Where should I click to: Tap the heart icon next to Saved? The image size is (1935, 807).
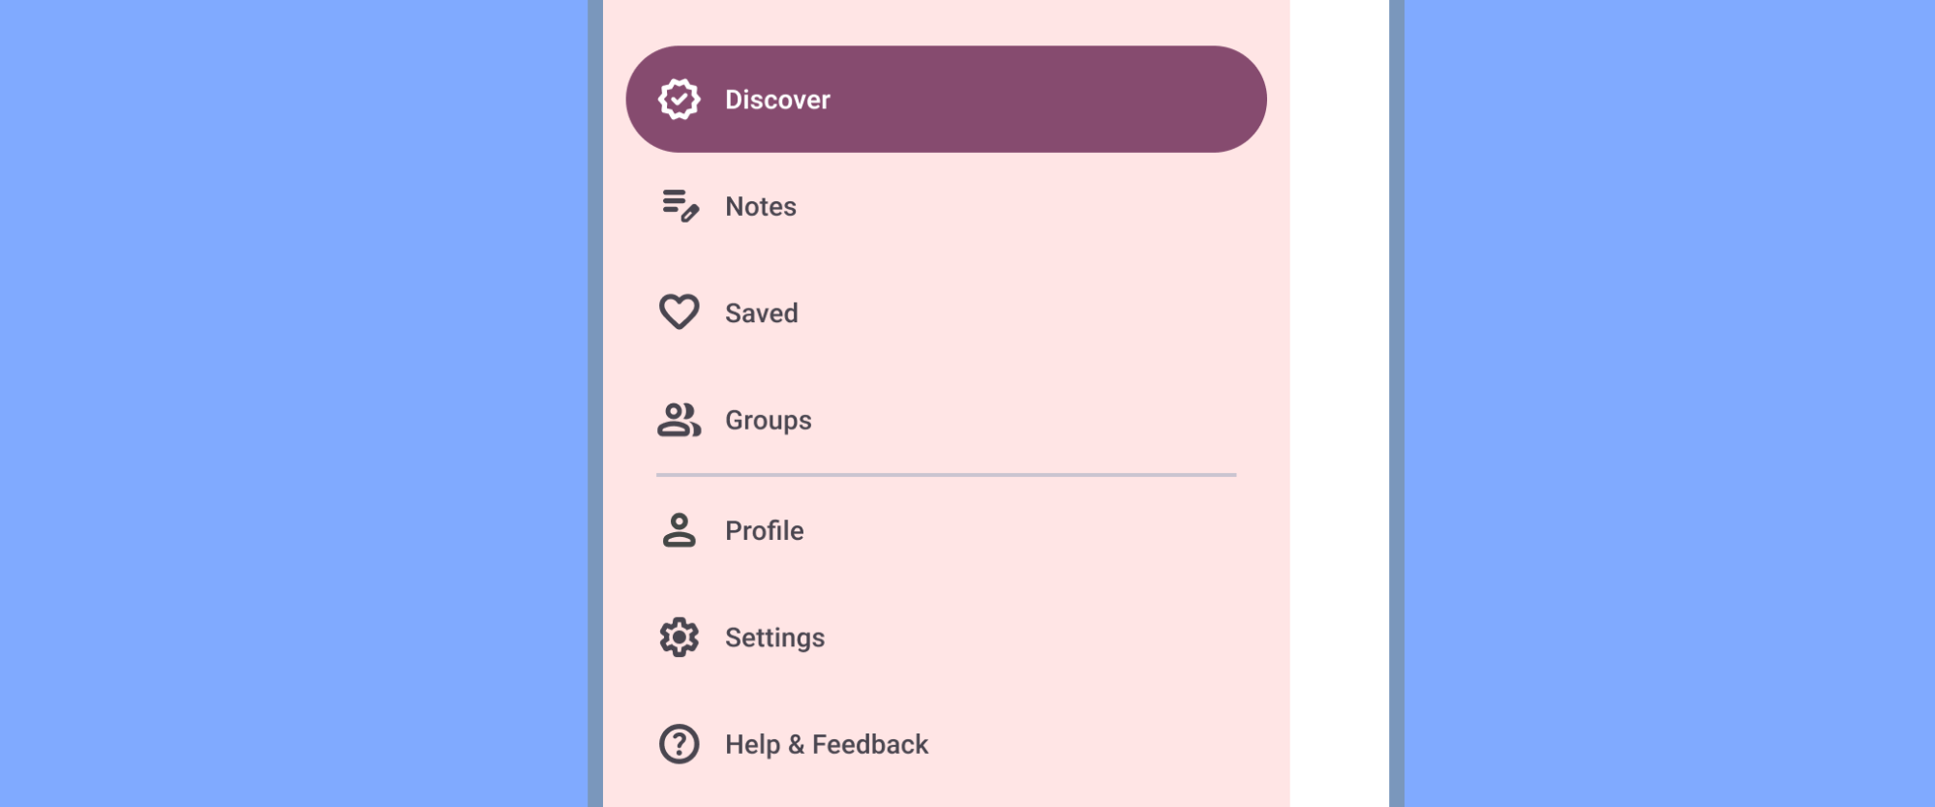point(678,312)
